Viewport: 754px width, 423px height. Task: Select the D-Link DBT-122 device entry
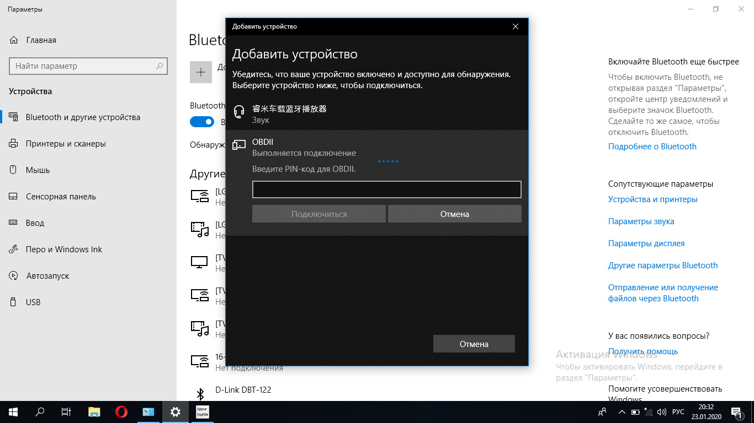pos(243,390)
